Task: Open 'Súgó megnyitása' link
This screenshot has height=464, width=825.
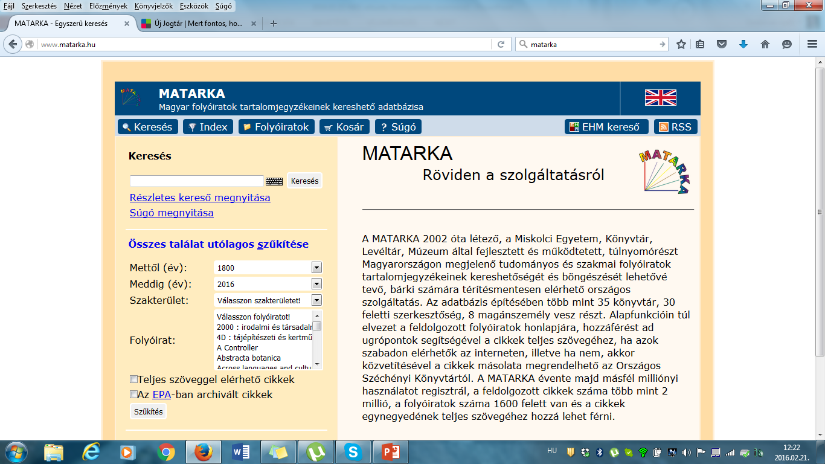Action: click(x=172, y=213)
